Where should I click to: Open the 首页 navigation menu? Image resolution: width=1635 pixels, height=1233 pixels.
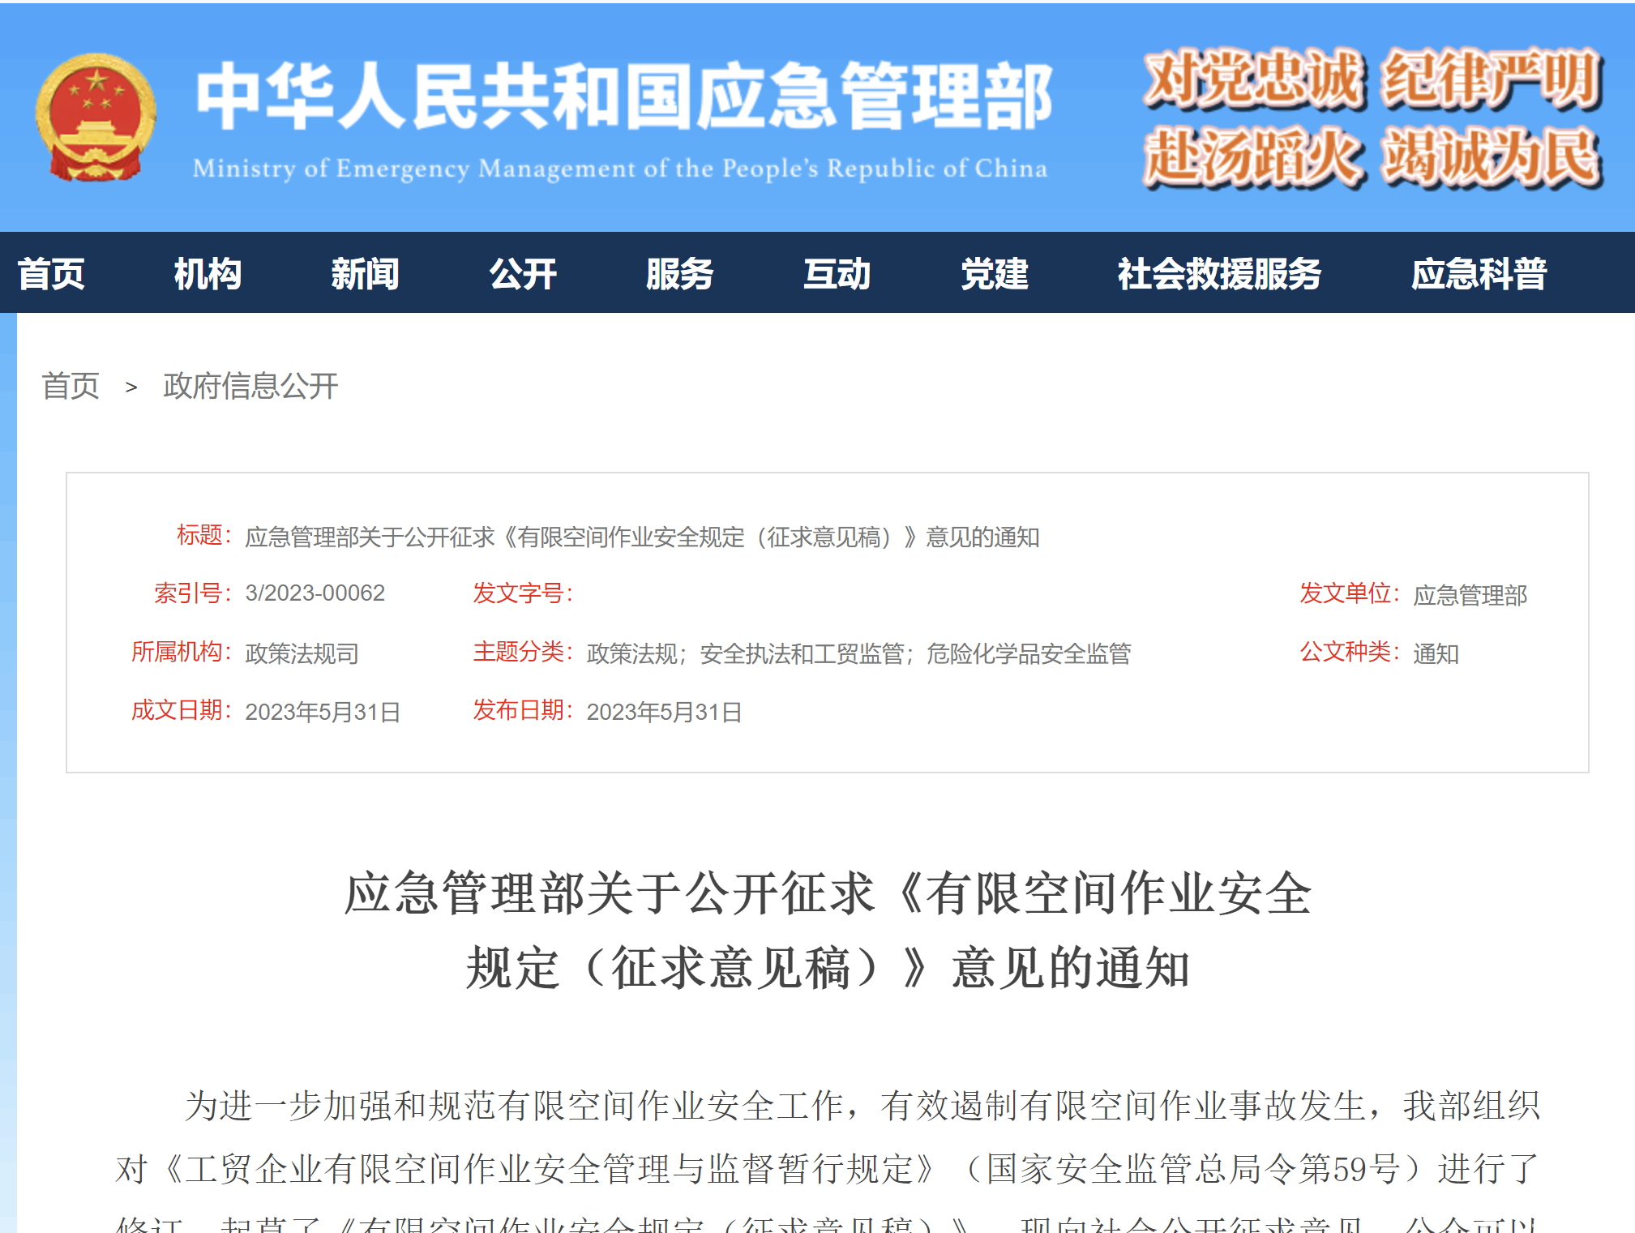[x=50, y=274]
